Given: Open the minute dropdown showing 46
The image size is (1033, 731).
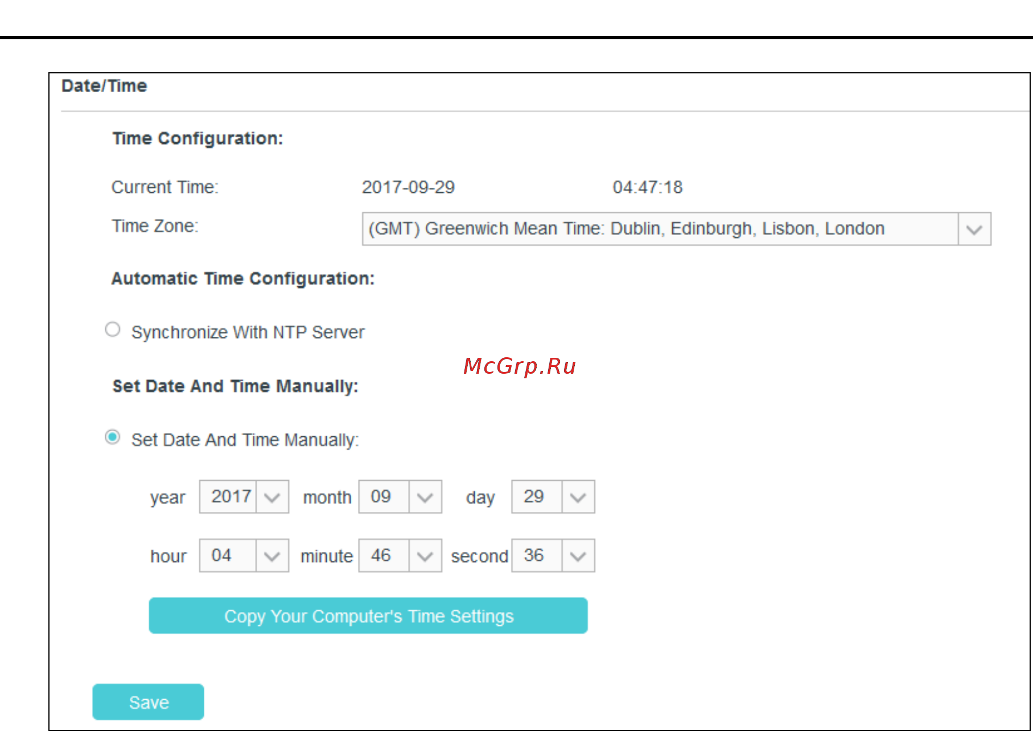Looking at the screenshot, I should pos(400,555).
